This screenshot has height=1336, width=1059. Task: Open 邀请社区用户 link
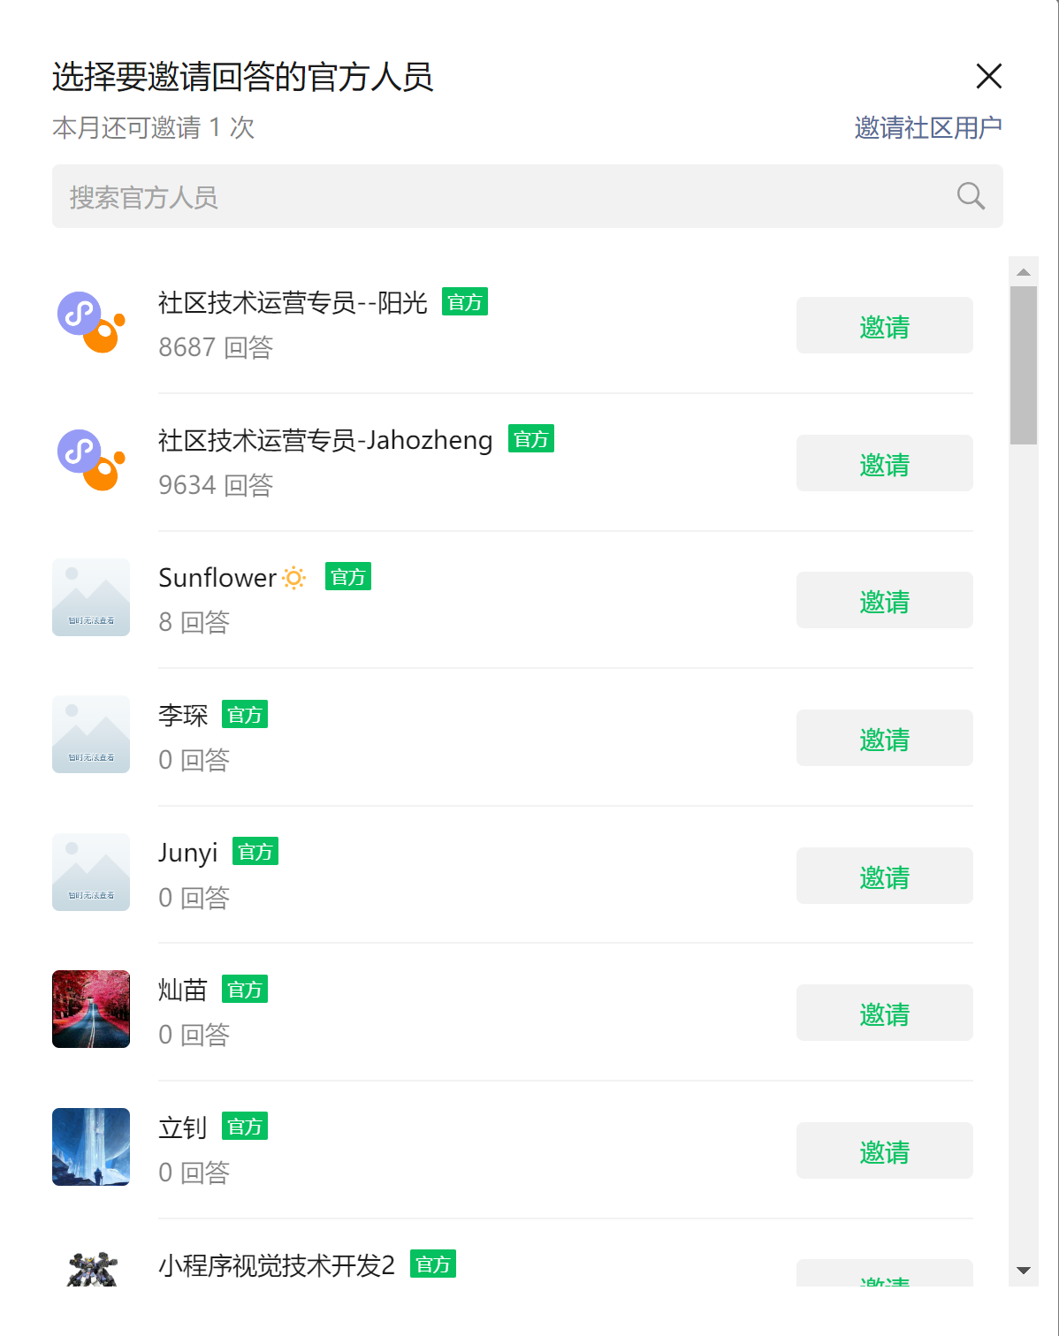(x=928, y=128)
